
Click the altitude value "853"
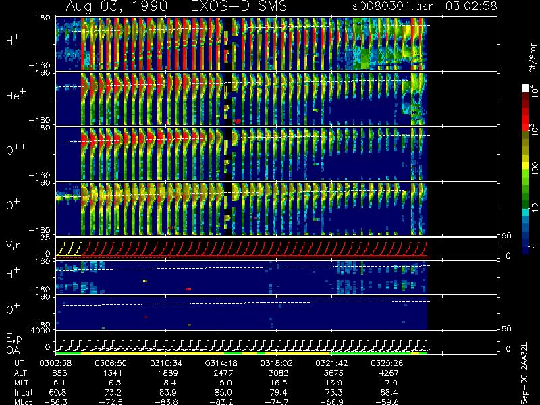[59, 373]
